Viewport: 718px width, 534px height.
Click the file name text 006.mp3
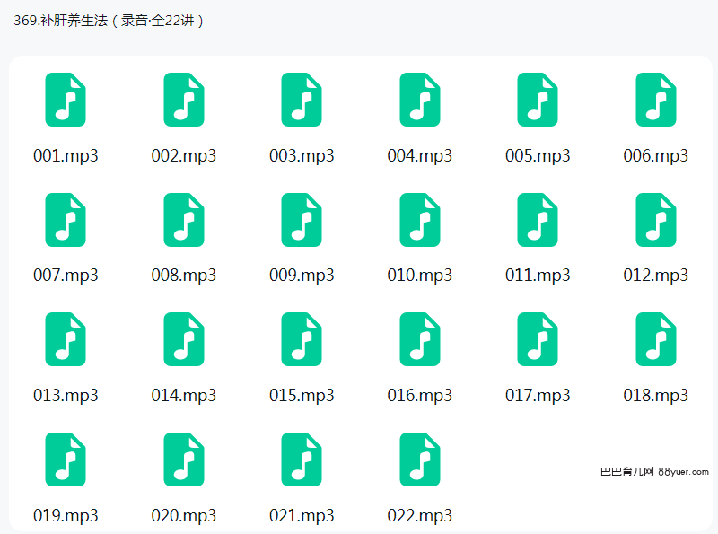(x=656, y=156)
